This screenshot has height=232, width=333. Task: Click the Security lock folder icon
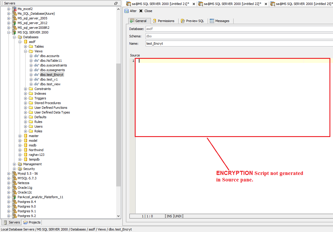click(20, 169)
